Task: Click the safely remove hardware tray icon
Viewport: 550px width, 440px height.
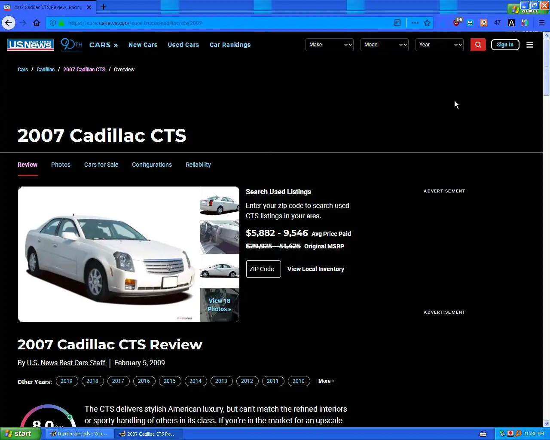Action: [502, 434]
